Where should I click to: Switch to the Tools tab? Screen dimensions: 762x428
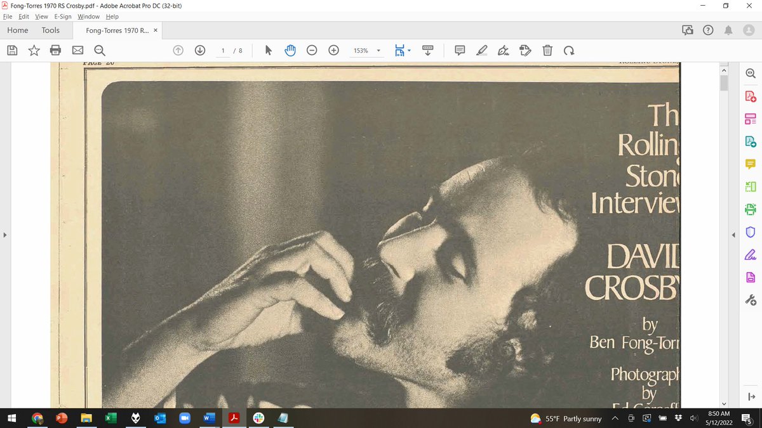(x=51, y=30)
